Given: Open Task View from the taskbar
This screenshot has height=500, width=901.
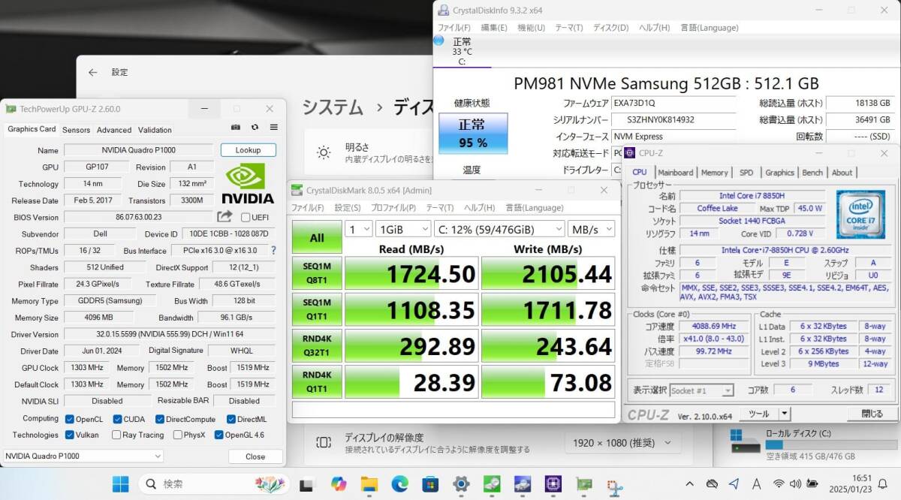Looking at the screenshot, I should tap(306, 484).
